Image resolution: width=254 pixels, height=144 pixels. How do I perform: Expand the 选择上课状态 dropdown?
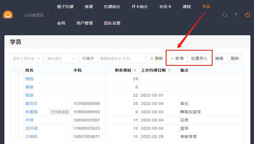tap(27, 58)
